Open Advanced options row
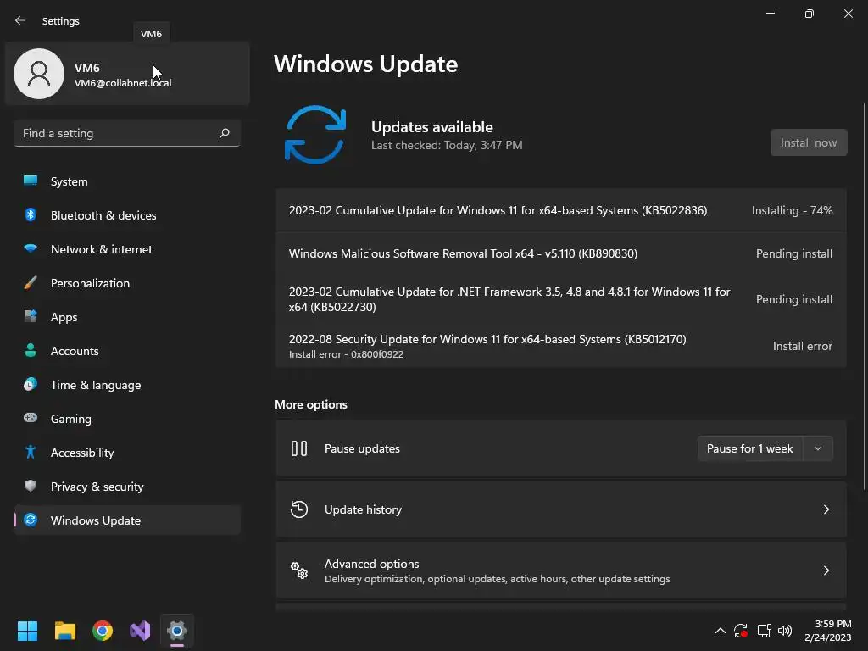The image size is (868, 651). tap(561, 570)
